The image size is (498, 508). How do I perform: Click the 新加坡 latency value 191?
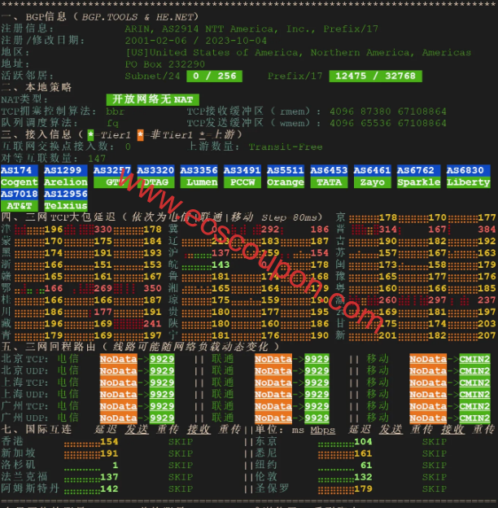click(x=109, y=453)
